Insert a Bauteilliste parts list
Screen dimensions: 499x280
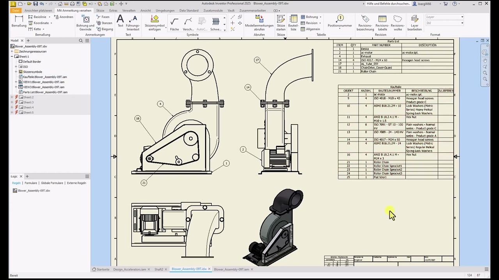pyautogui.click(x=293, y=23)
